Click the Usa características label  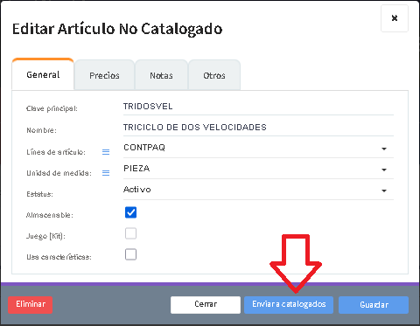(x=59, y=257)
